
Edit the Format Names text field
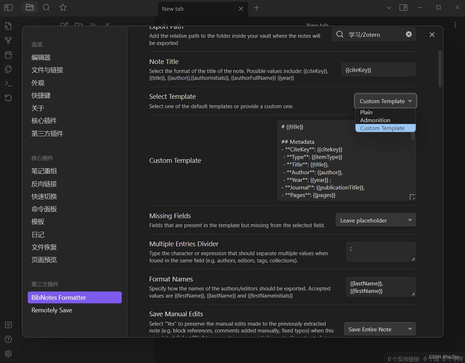381,287
